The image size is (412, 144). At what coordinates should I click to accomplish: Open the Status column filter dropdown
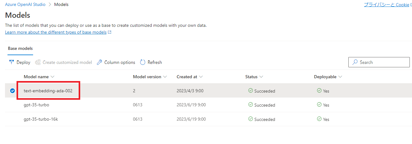(x=261, y=77)
